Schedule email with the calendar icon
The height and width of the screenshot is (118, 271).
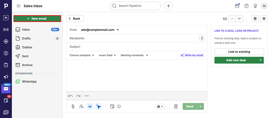click(112, 106)
